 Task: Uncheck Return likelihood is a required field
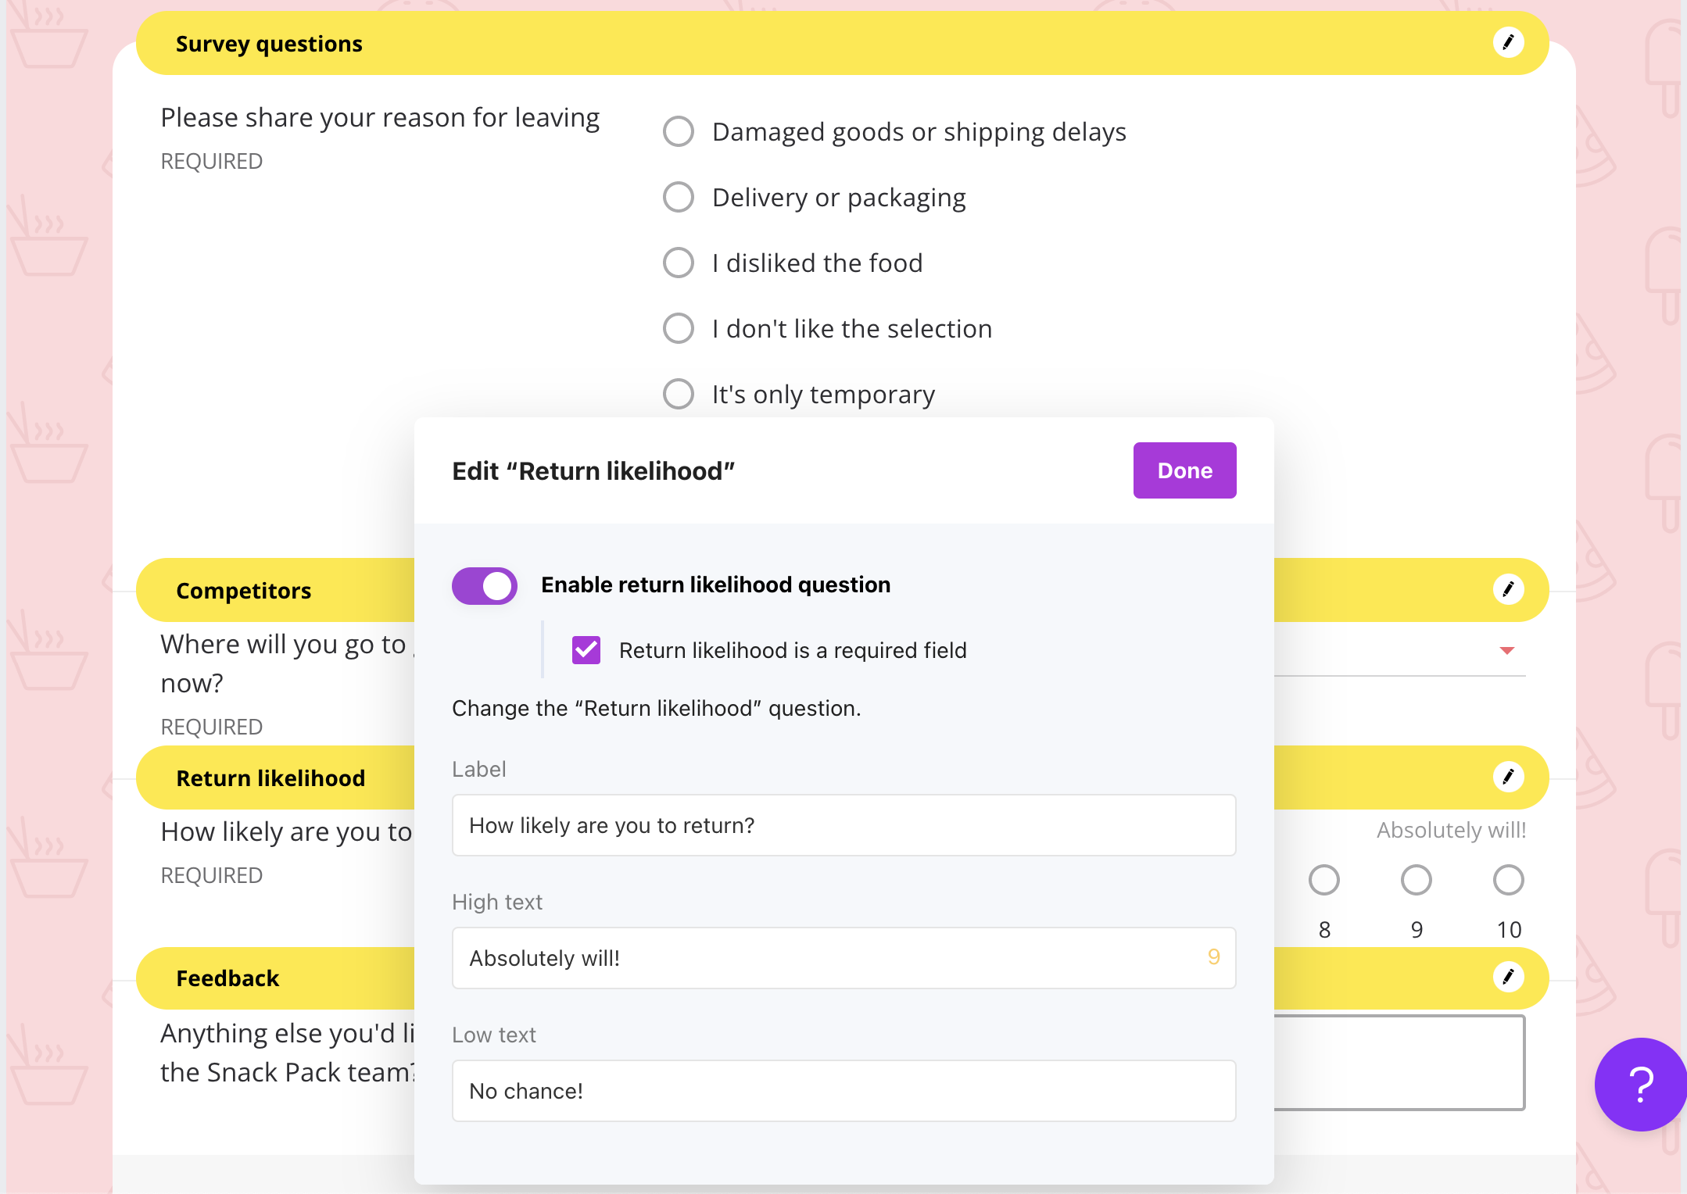(x=586, y=650)
